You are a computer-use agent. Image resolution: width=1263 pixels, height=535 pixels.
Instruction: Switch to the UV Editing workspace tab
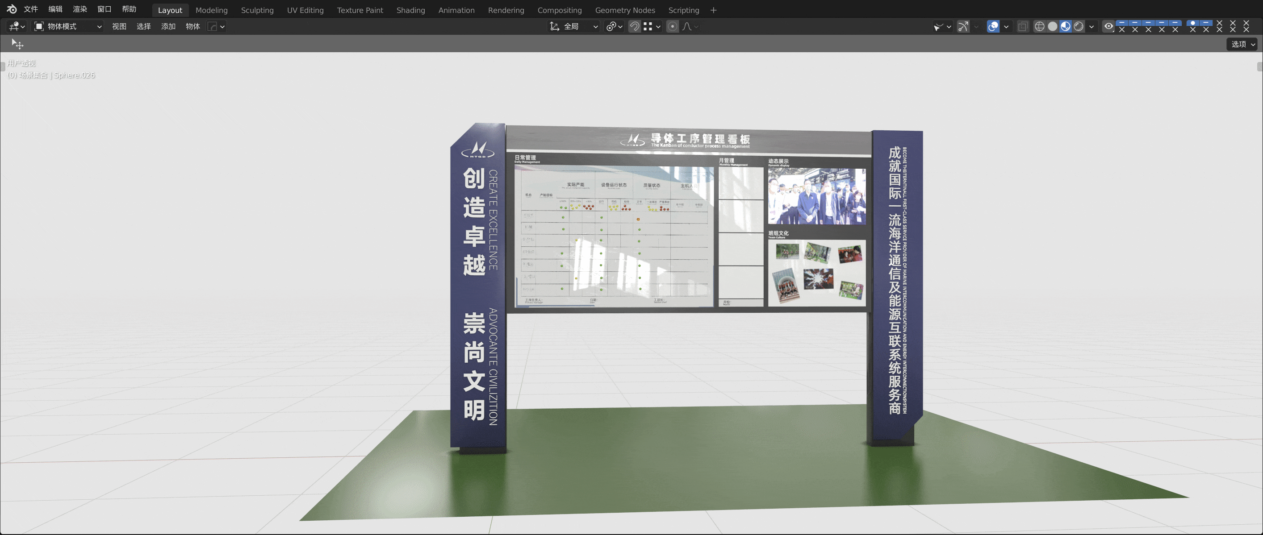click(305, 10)
